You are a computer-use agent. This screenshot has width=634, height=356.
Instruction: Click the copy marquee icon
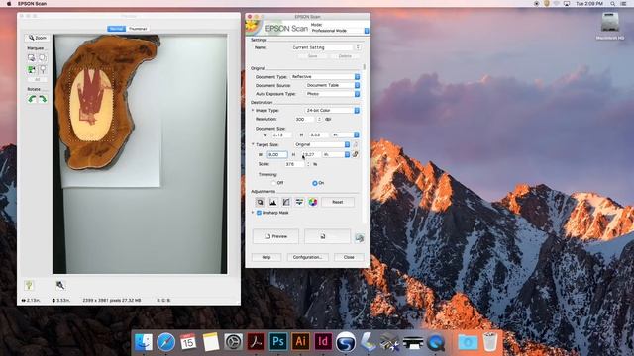[x=42, y=58]
